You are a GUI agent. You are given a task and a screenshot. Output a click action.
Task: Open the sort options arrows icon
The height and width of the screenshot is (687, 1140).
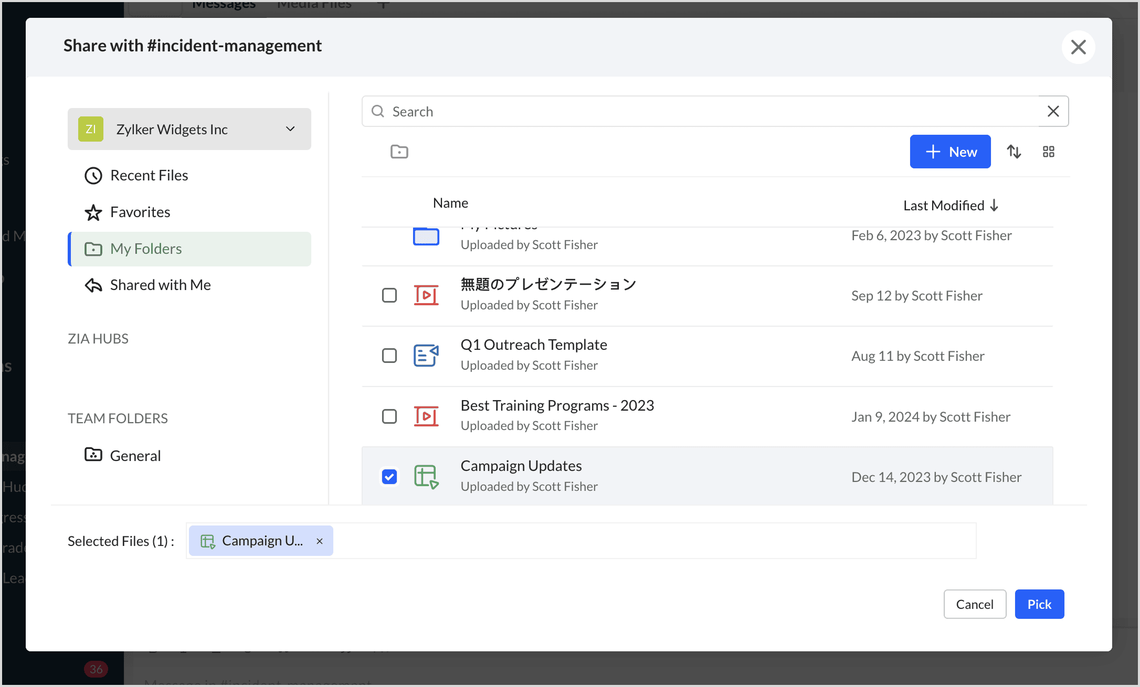(x=1014, y=152)
